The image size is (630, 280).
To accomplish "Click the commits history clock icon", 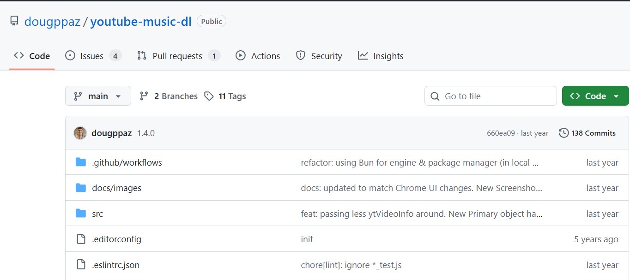I will [563, 133].
